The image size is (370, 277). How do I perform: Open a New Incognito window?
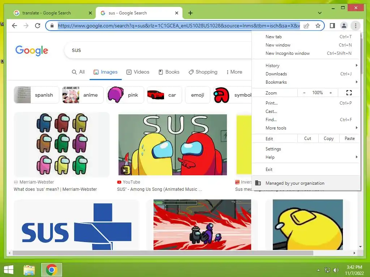pyautogui.click(x=306, y=53)
